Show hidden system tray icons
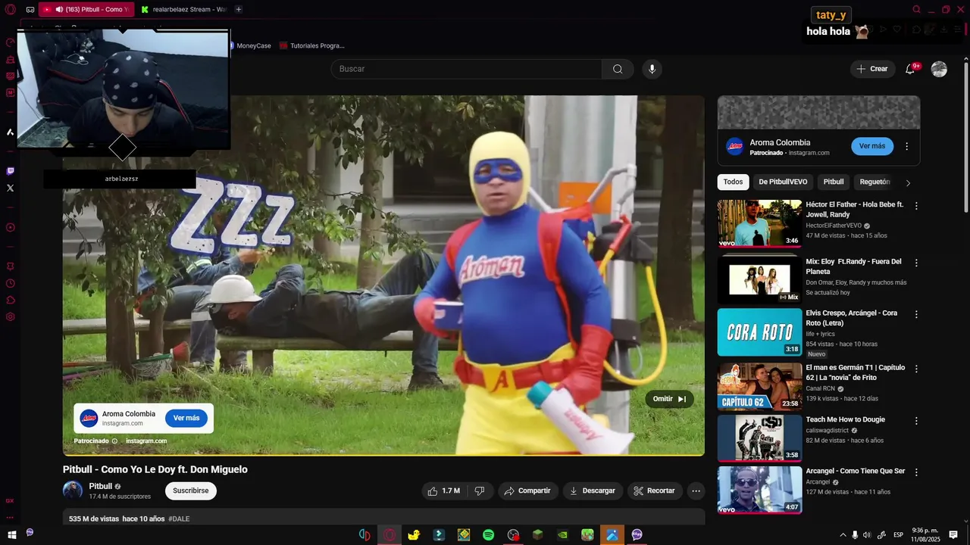The width and height of the screenshot is (970, 545). pos(843,534)
